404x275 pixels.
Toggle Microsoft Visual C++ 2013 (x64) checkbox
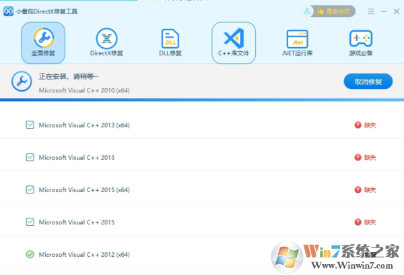pyautogui.click(x=30, y=125)
